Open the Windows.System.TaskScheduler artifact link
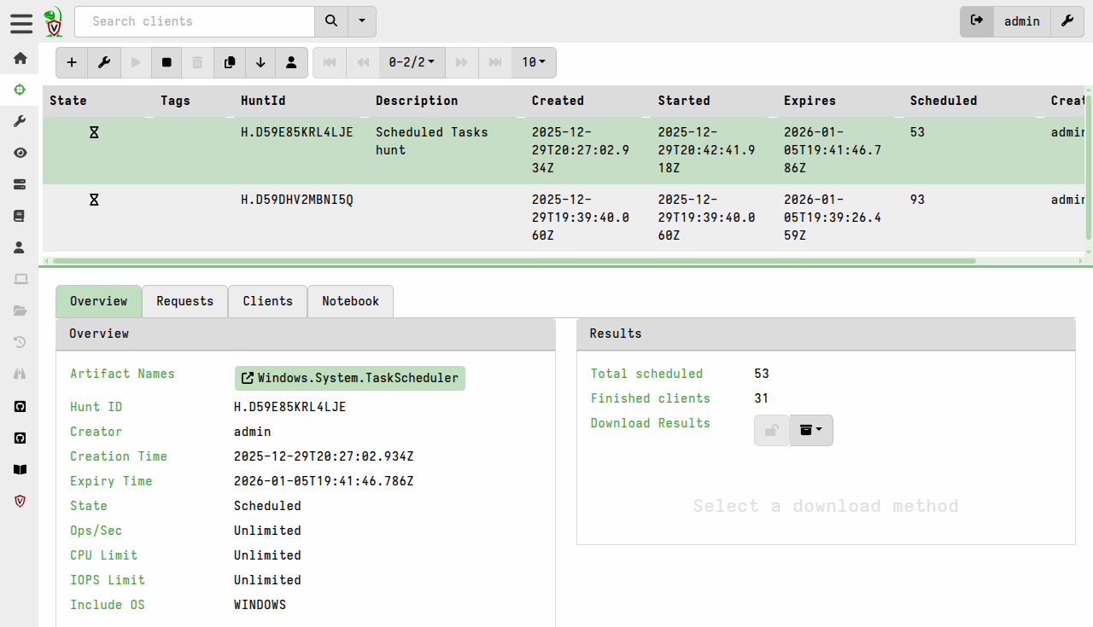 point(350,378)
